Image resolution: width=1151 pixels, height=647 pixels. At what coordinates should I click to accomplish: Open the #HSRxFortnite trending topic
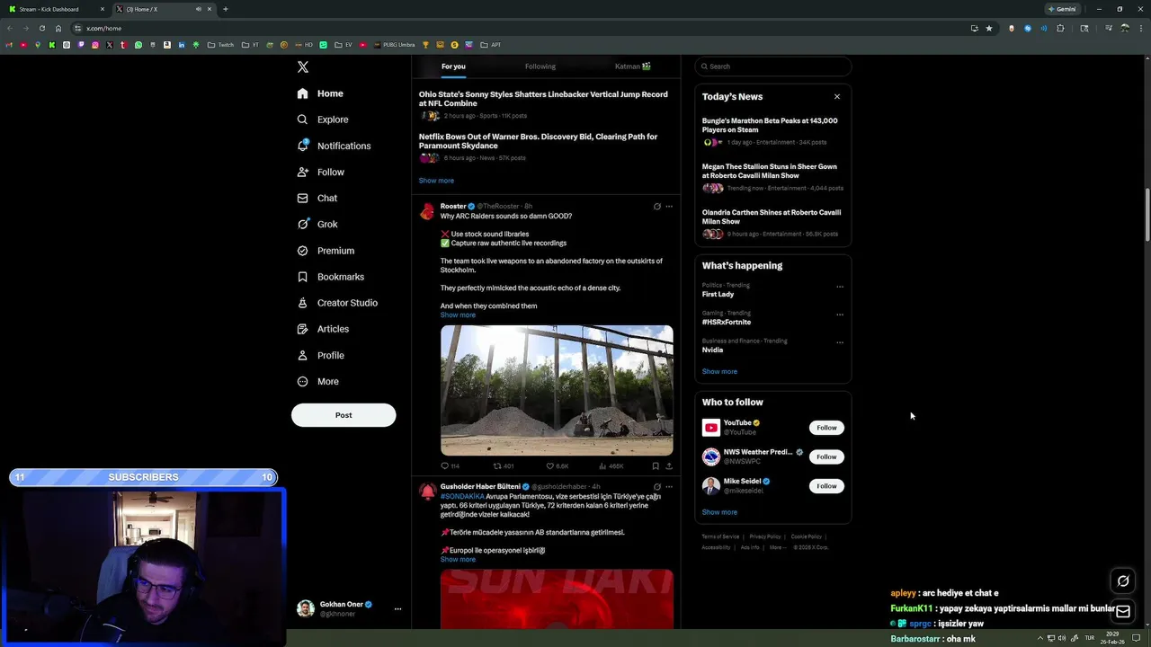[727, 323]
